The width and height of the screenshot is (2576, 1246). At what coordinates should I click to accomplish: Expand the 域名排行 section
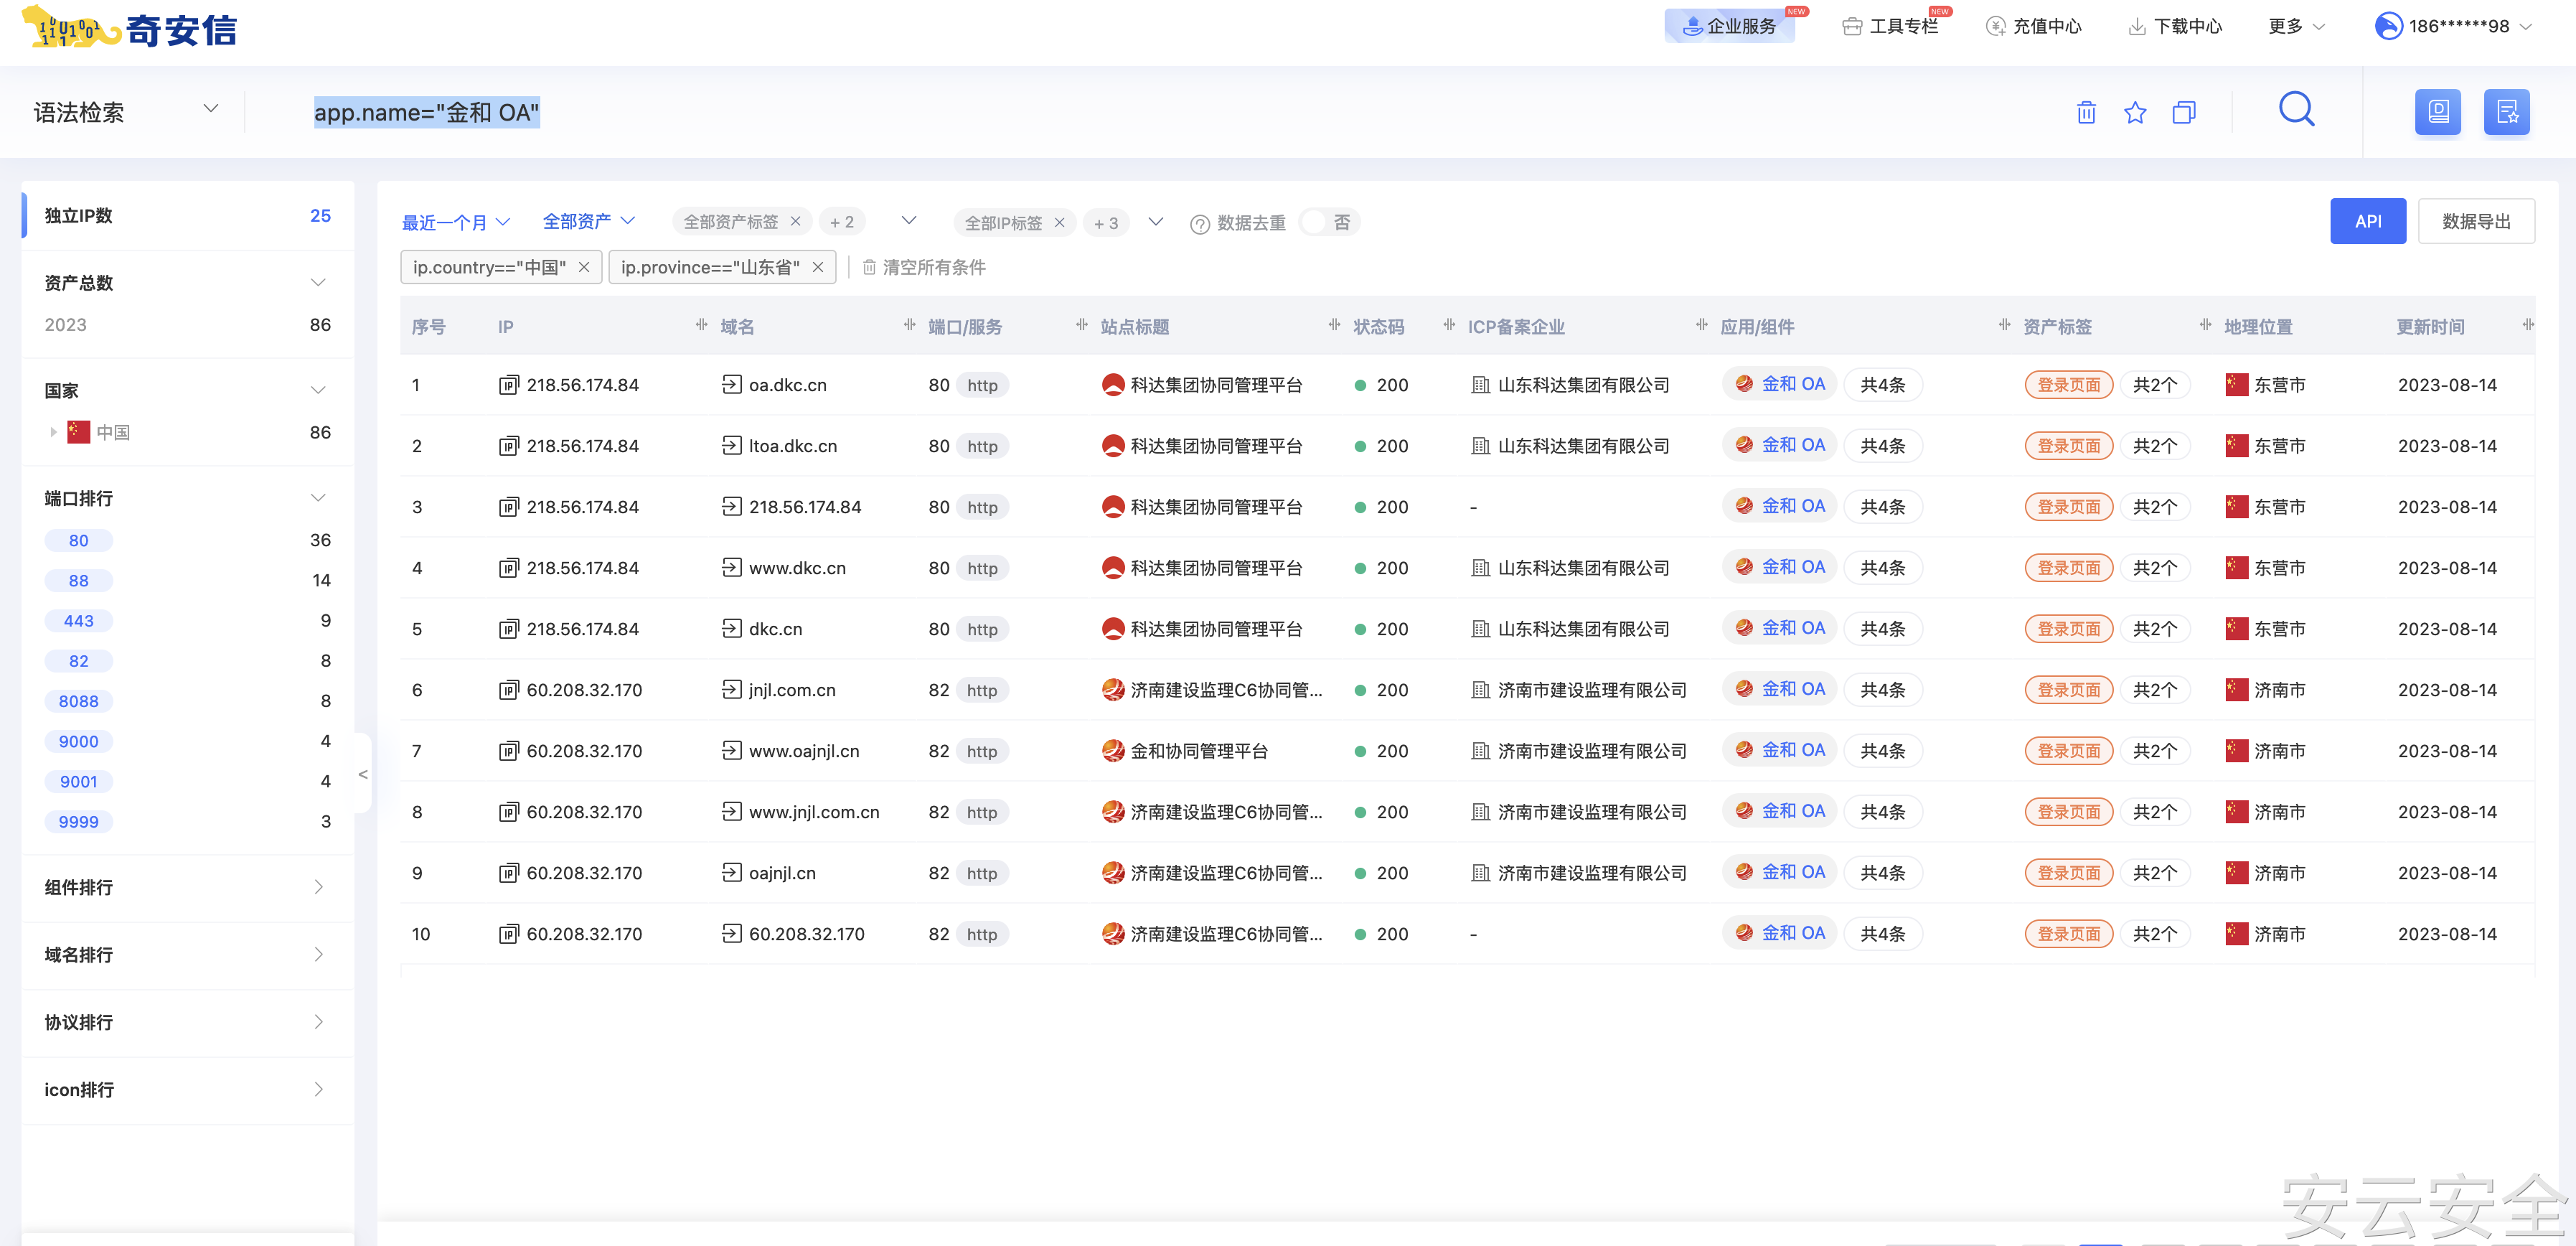pos(318,955)
